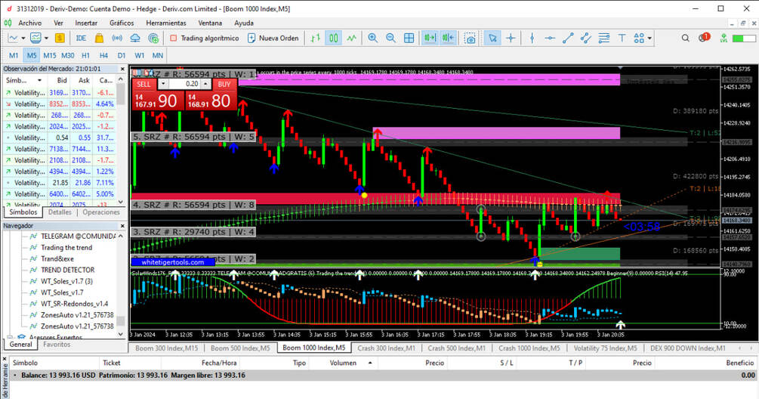The width and height of the screenshot is (759, 399).
Task: Draw an equidistant channel
Action: tap(586, 38)
